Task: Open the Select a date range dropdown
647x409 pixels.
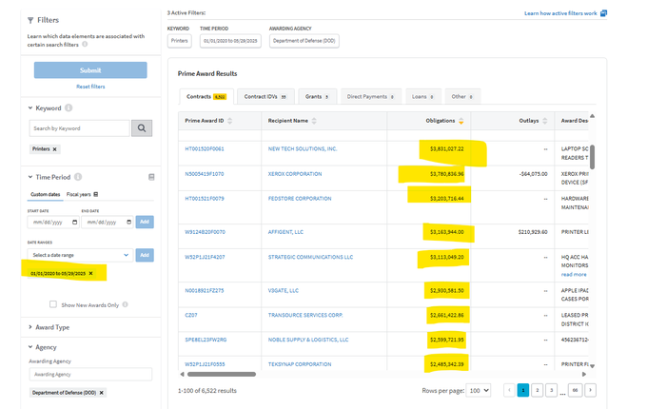Action: tap(80, 255)
